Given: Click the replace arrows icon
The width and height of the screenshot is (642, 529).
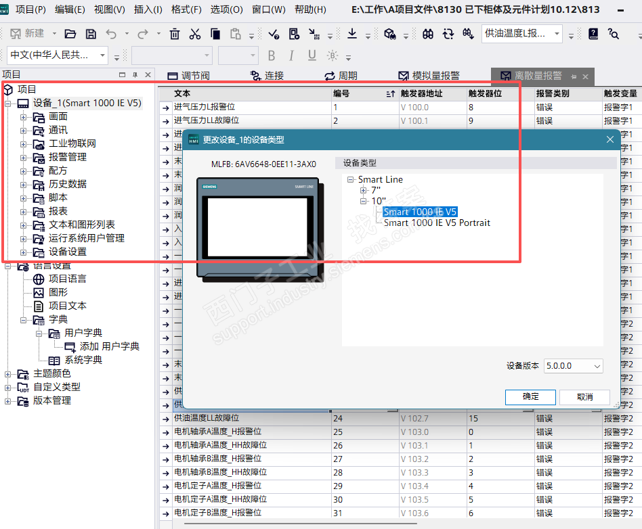Looking at the screenshot, I should (448, 34).
